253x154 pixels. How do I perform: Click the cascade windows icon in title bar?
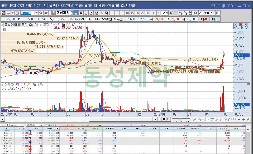pyautogui.click(x=218, y=6)
